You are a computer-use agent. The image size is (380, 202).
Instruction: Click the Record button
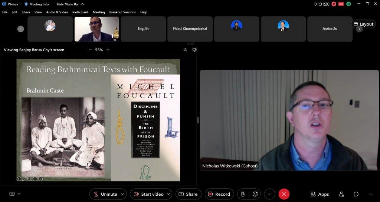[x=219, y=194]
